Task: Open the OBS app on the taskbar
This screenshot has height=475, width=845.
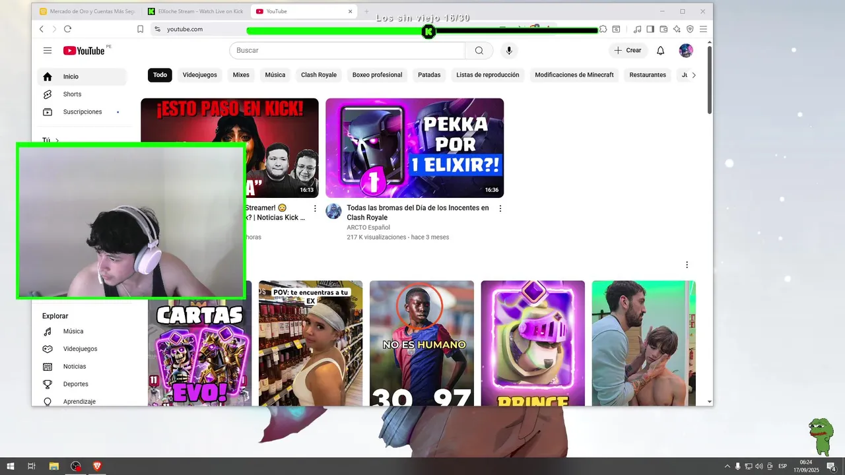Action: (x=76, y=466)
